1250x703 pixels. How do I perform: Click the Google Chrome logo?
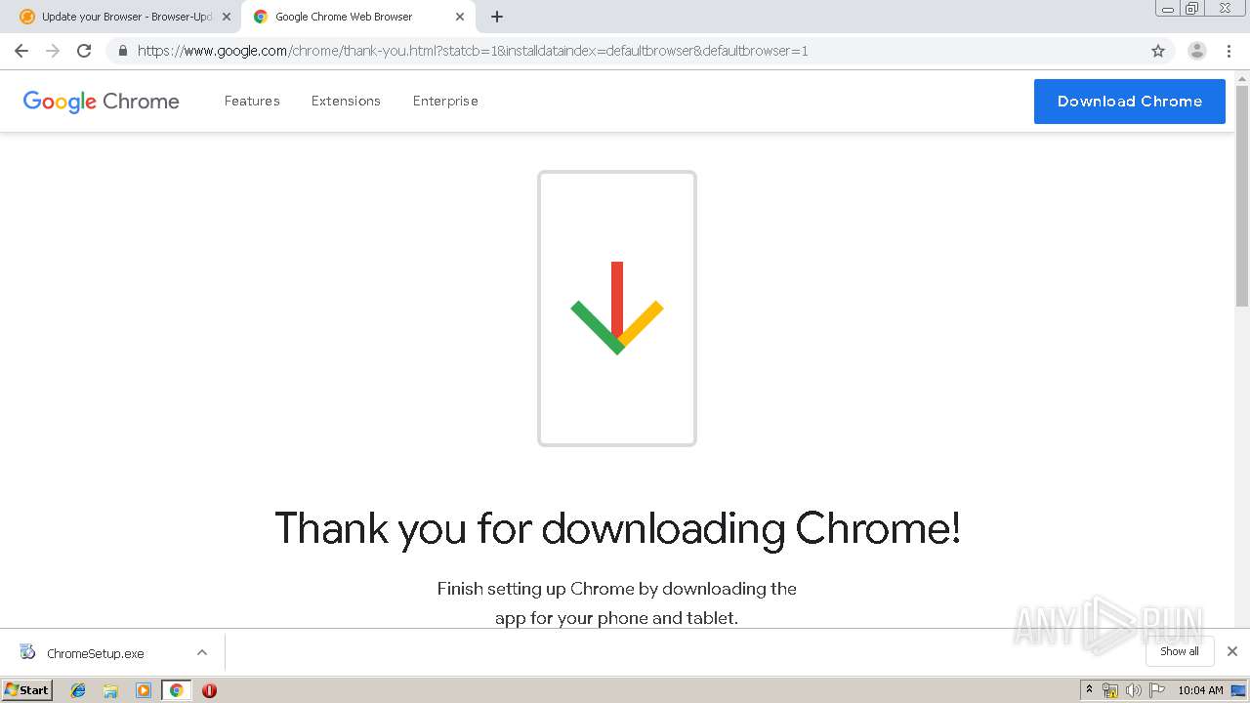102,102
